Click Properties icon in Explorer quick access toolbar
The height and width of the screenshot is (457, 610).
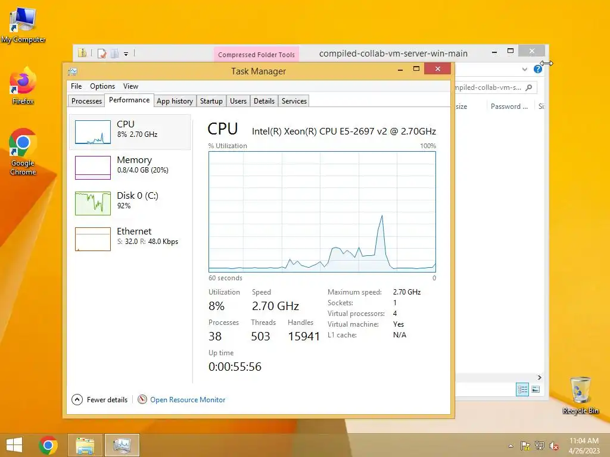click(x=102, y=53)
